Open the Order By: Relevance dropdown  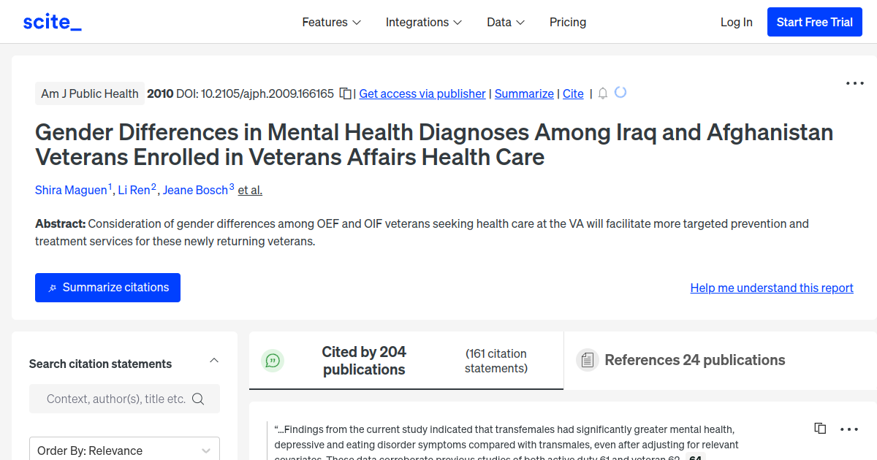point(124,451)
